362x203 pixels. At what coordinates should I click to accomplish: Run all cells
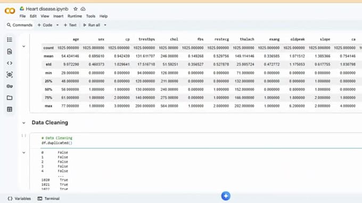92,25
